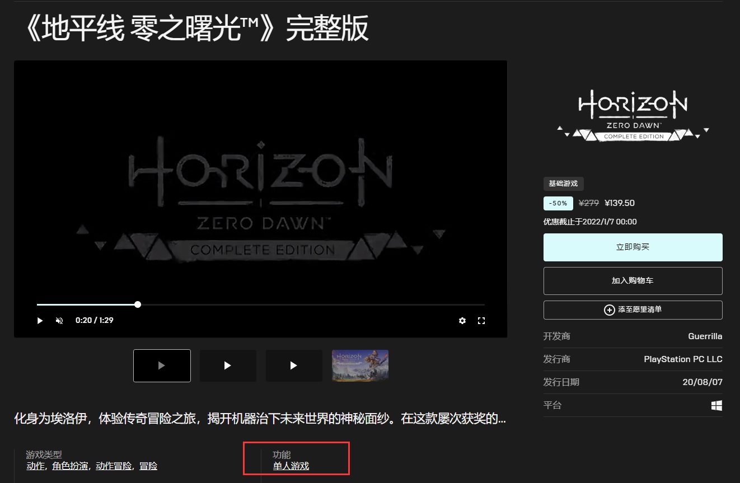
Task: Click developer name Guerrilla
Action: pos(705,336)
